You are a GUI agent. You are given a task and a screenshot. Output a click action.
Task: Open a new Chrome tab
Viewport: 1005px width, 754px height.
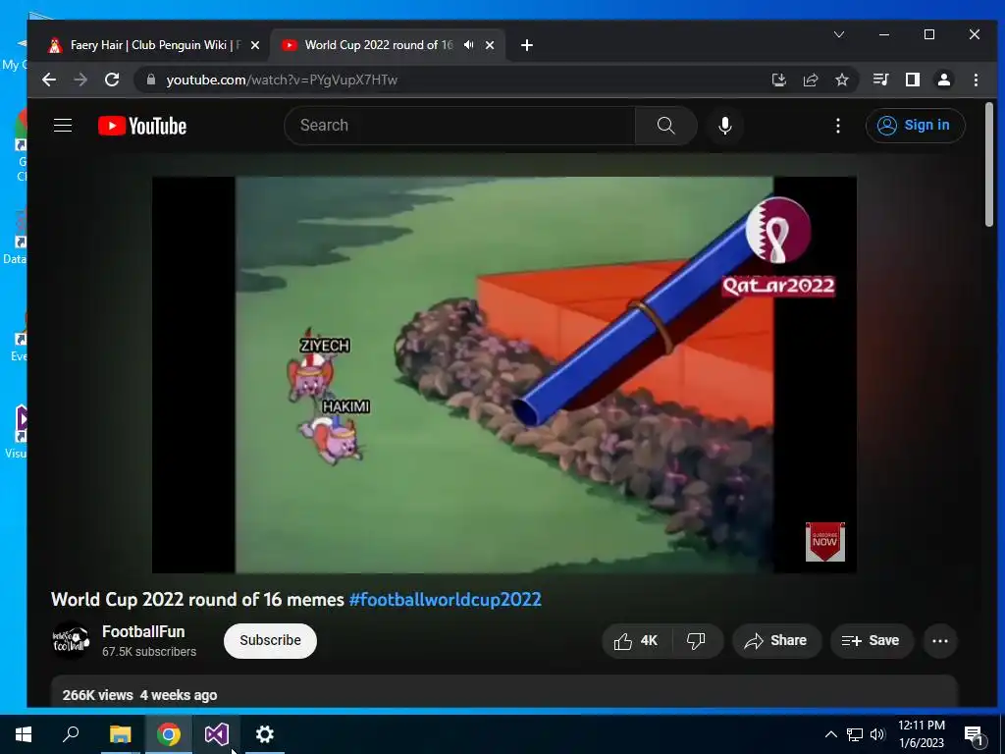click(x=527, y=45)
